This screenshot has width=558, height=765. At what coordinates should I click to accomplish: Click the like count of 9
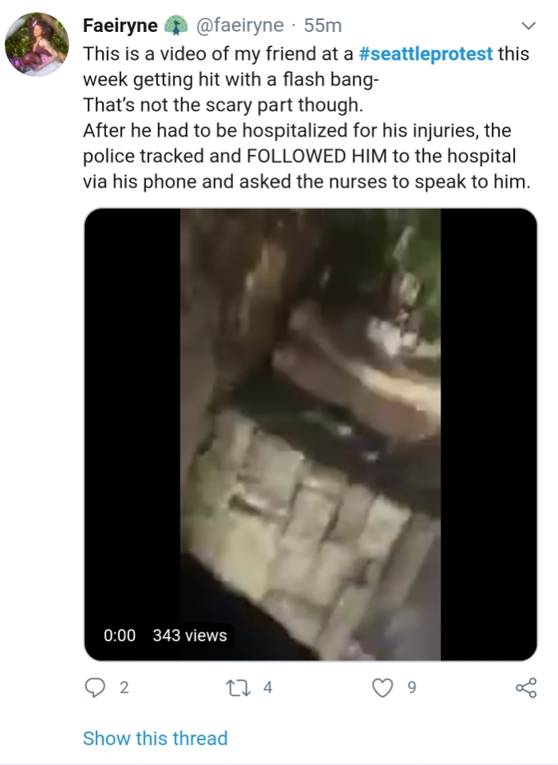(x=412, y=687)
